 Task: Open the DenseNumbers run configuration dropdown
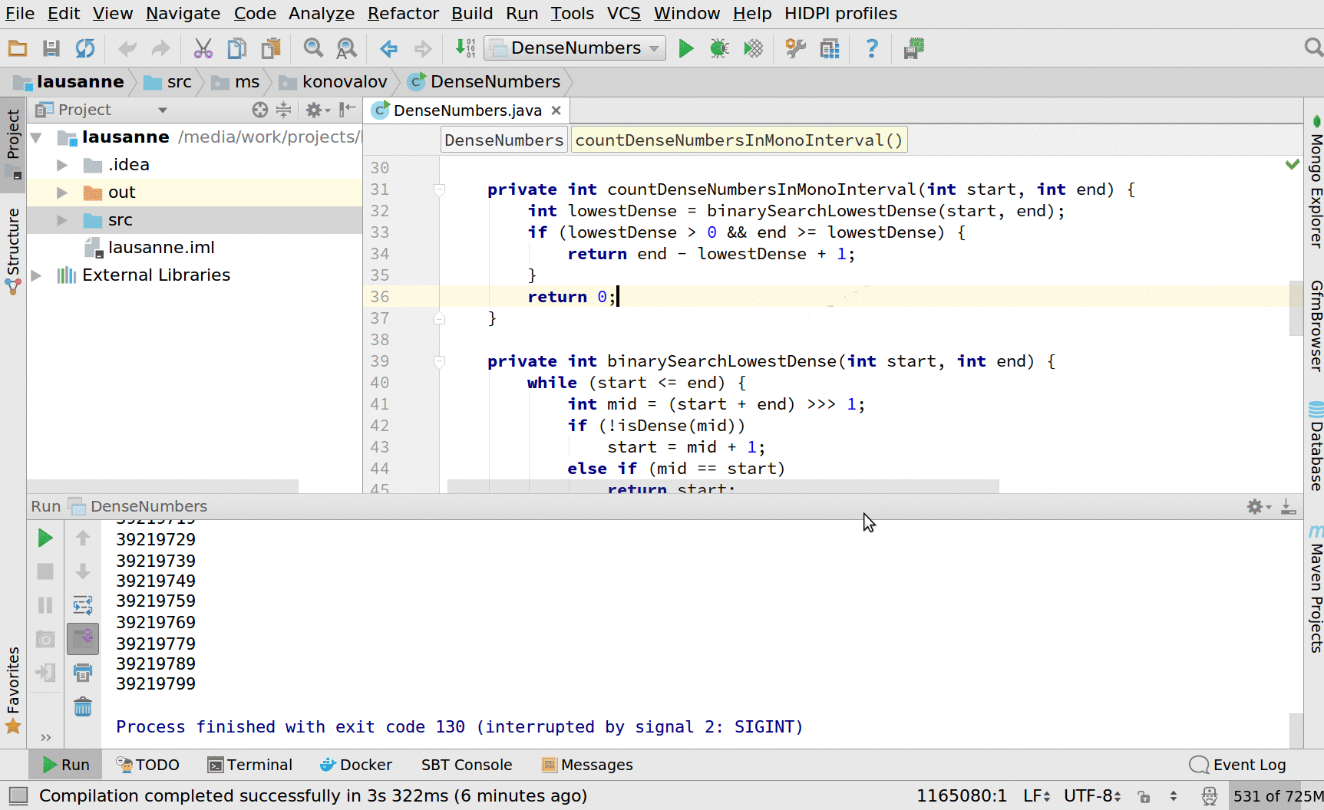tap(576, 48)
